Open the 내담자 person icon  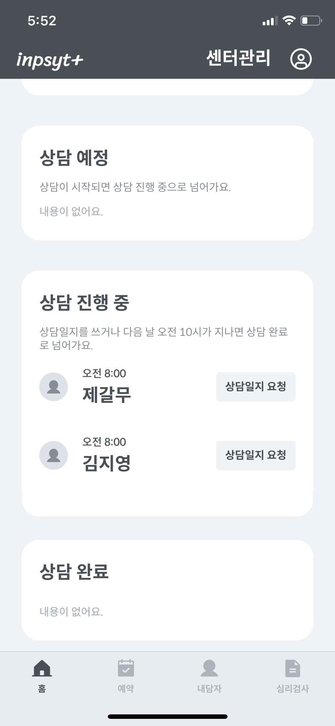pyautogui.click(x=209, y=668)
